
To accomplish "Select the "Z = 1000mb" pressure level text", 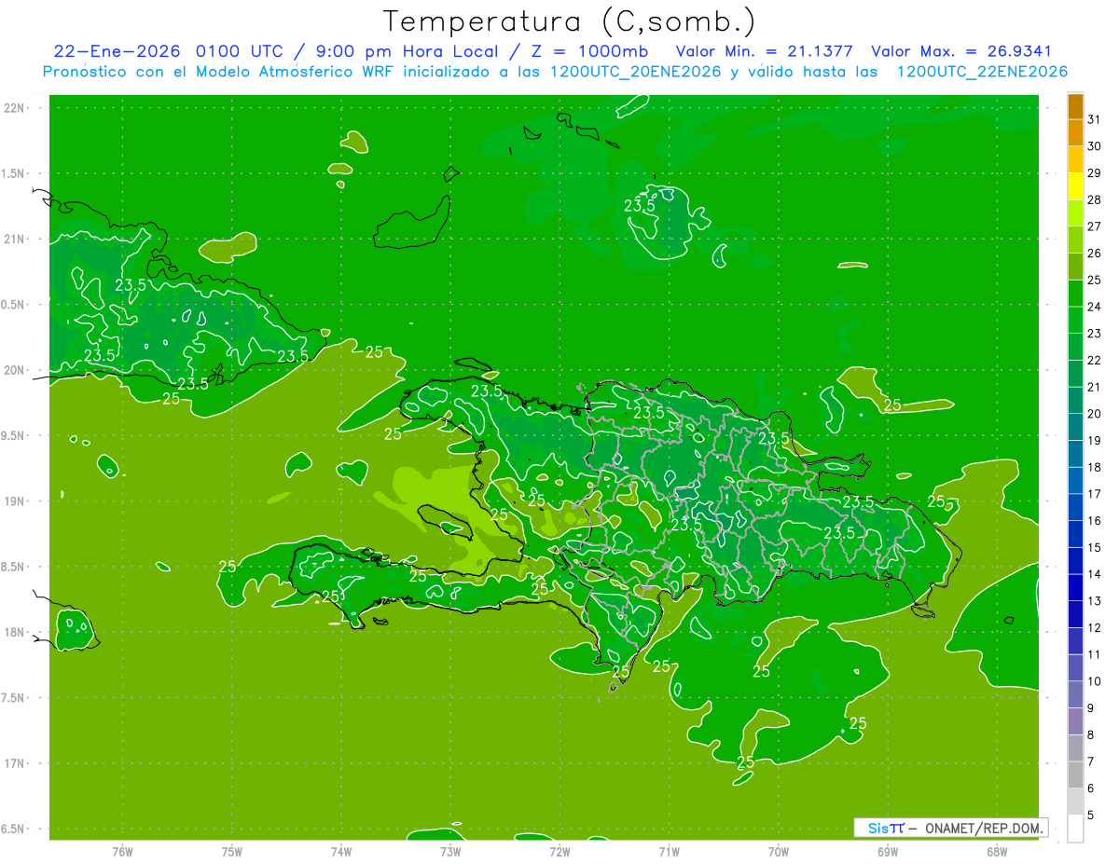I will 589,52.
